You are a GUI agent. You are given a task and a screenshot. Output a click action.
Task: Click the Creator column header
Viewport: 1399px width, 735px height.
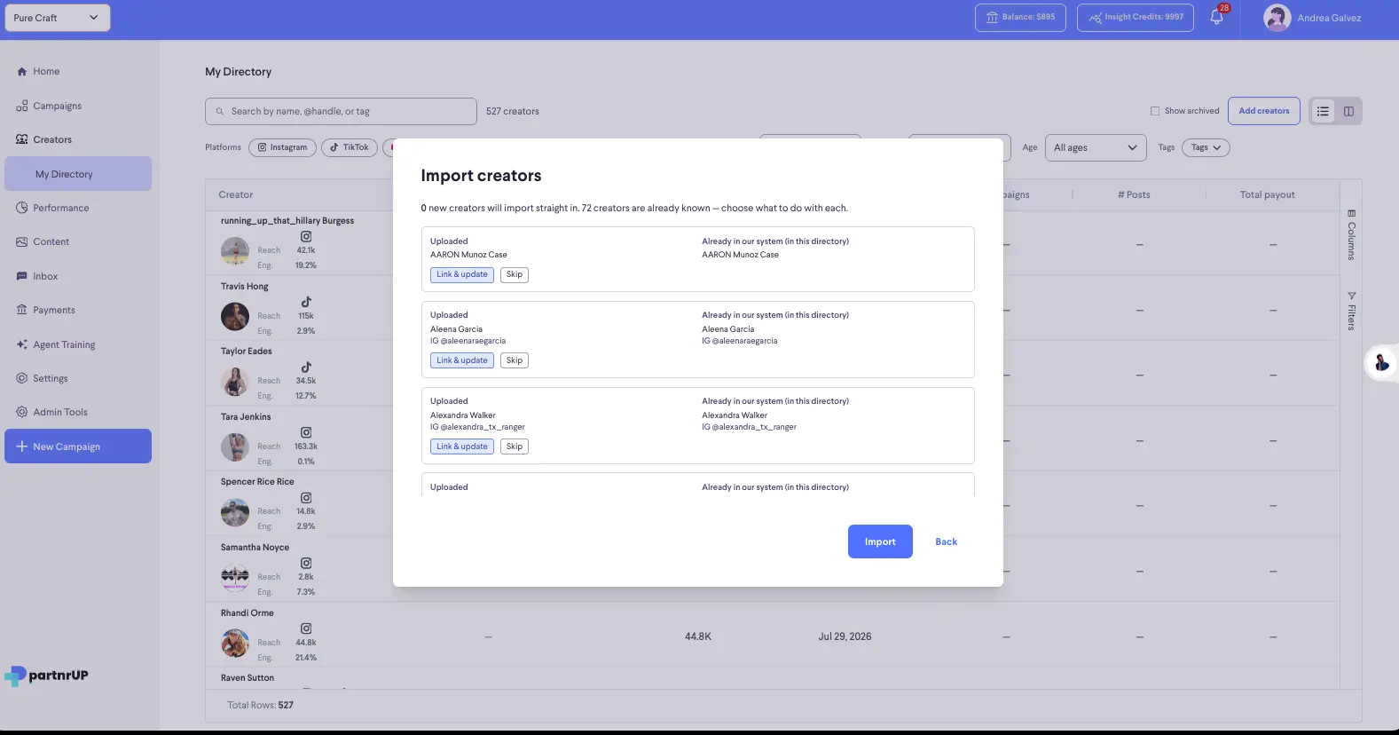[236, 194]
